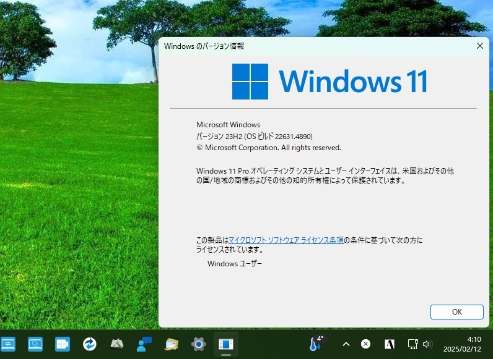Viewport: 493px width, 359px height.
Task: Open the green pen tool taskbar icon
Action: pos(117,344)
